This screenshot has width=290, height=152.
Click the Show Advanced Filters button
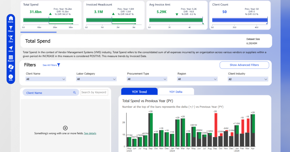click(x=244, y=65)
